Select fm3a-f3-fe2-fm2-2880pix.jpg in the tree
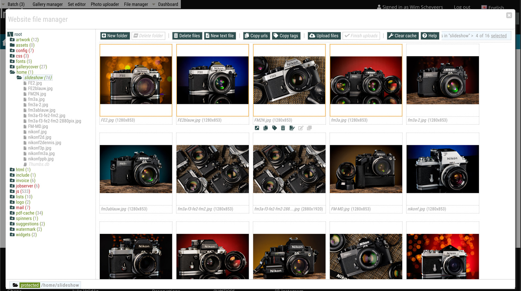521x291 pixels. tap(55, 121)
